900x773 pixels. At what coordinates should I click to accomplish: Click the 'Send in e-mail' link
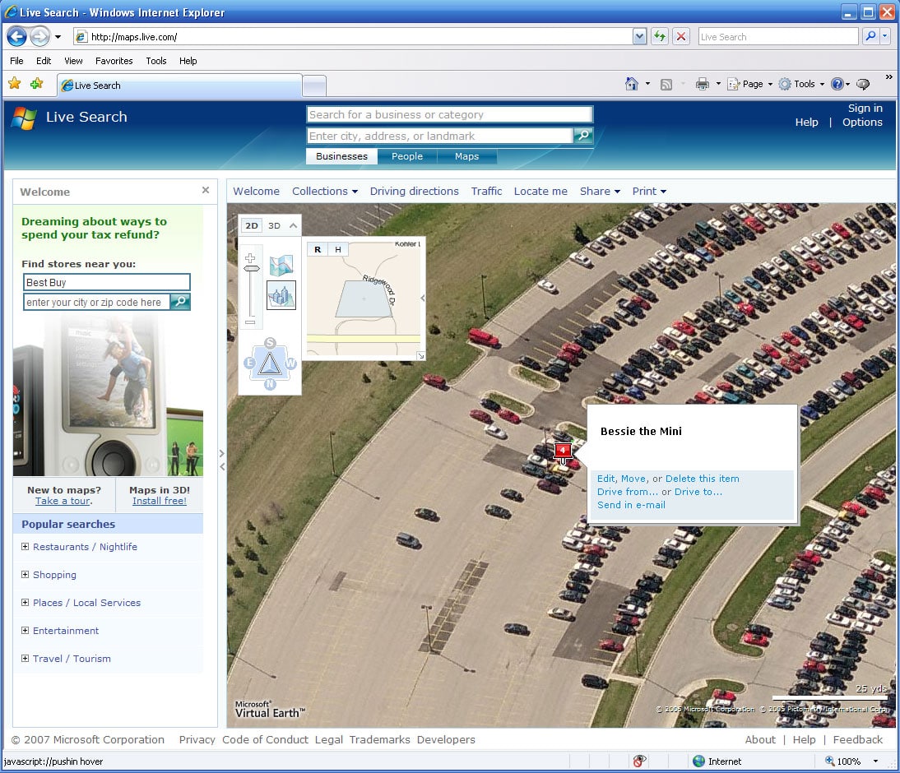pos(631,505)
